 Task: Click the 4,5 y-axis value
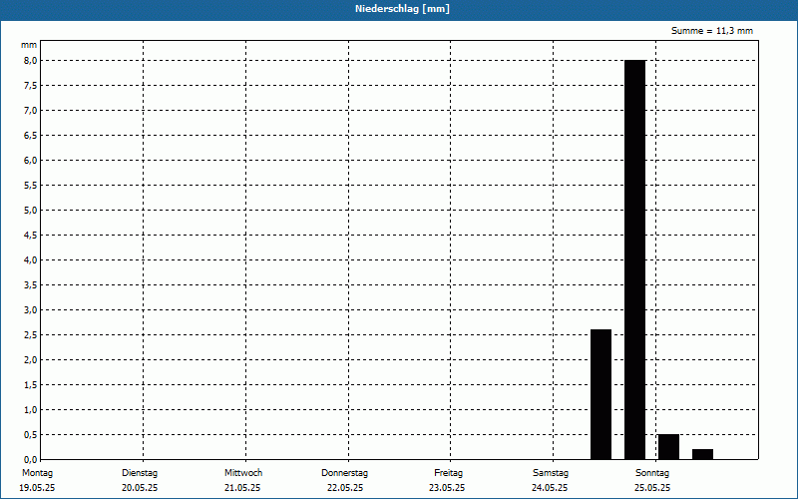click(31, 236)
